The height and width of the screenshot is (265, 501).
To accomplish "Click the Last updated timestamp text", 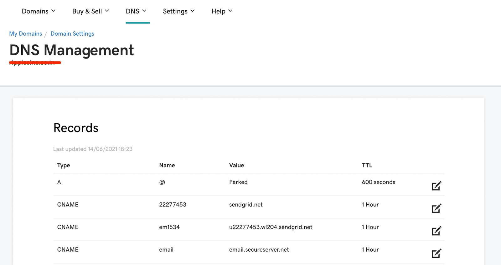I will point(93,149).
